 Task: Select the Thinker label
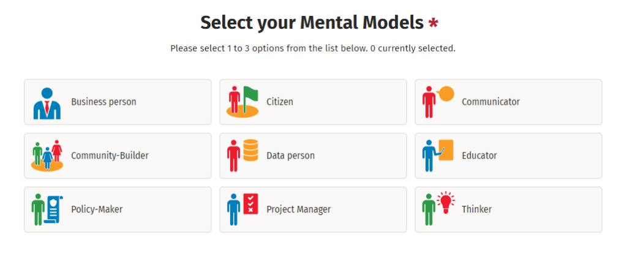[476, 209]
